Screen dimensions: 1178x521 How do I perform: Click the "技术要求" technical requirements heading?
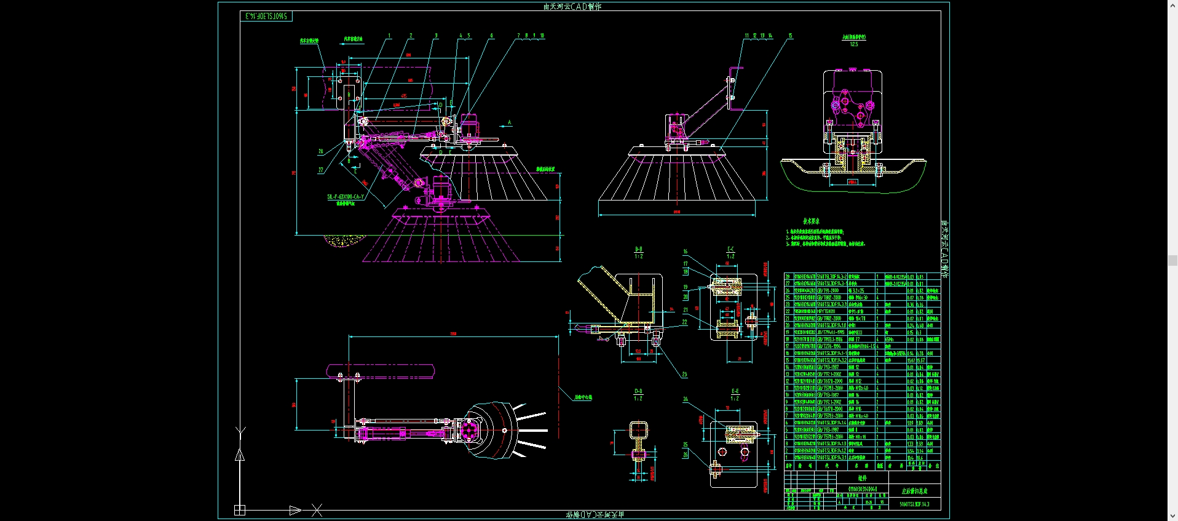coord(811,221)
